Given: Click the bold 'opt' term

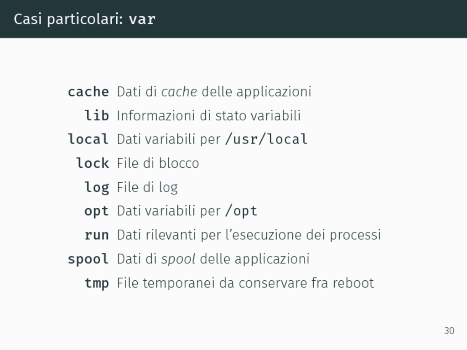Looking at the screenshot, I should 97,211.
